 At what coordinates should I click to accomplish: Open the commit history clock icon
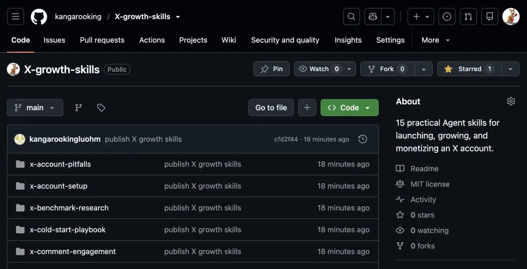363,139
